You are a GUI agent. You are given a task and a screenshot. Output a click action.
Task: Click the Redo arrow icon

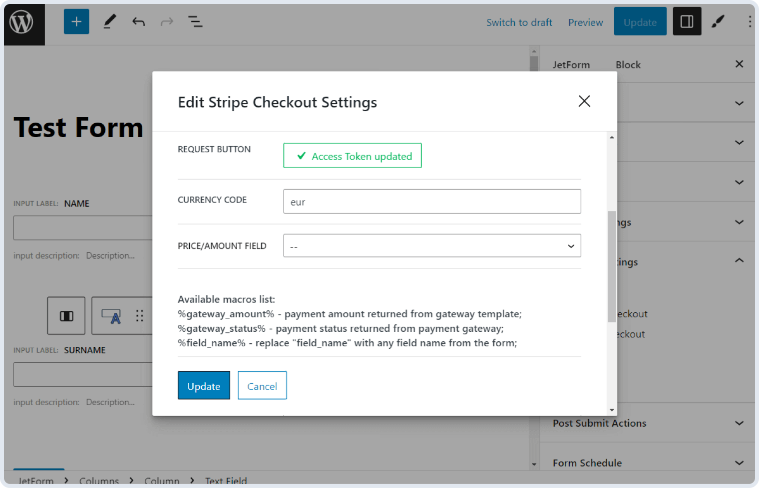(167, 21)
